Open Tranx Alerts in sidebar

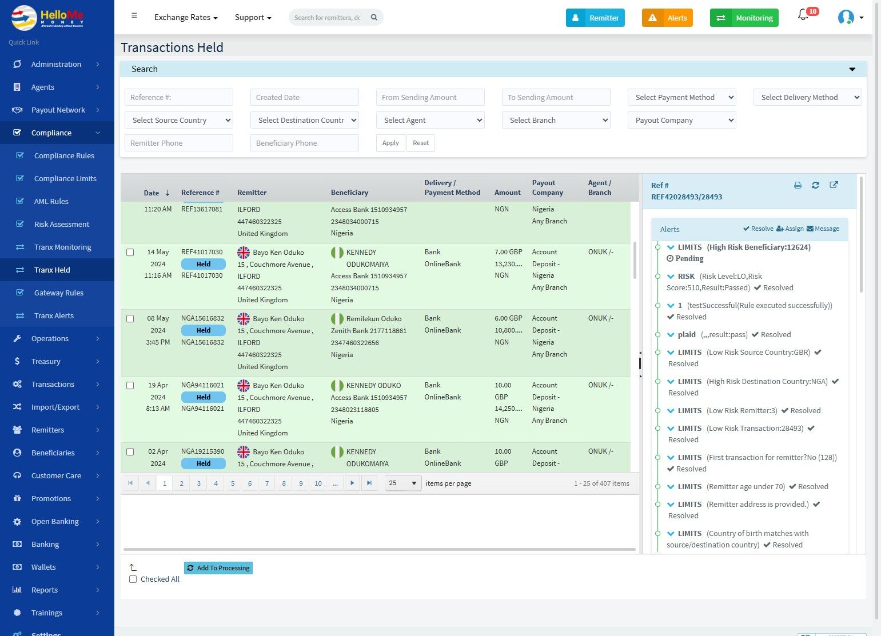(x=54, y=316)
